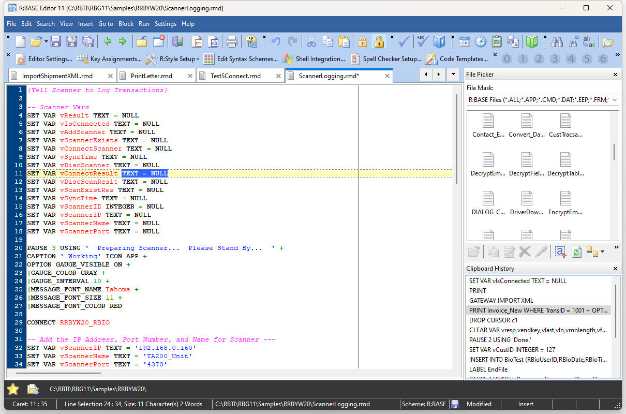Open the File Mask combo box
The image size is (626, 414).
click(x=543, y=100)
